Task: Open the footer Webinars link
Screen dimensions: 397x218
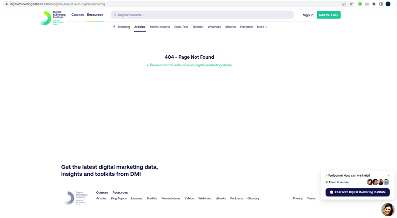Action: (205, 199)
